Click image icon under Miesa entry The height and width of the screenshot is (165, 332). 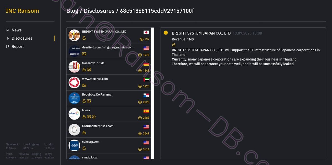(x=89, y=117)
